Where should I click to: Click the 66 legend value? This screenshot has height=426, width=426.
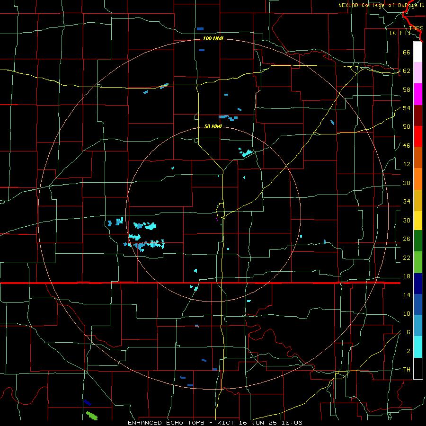[x=407, y=52]
